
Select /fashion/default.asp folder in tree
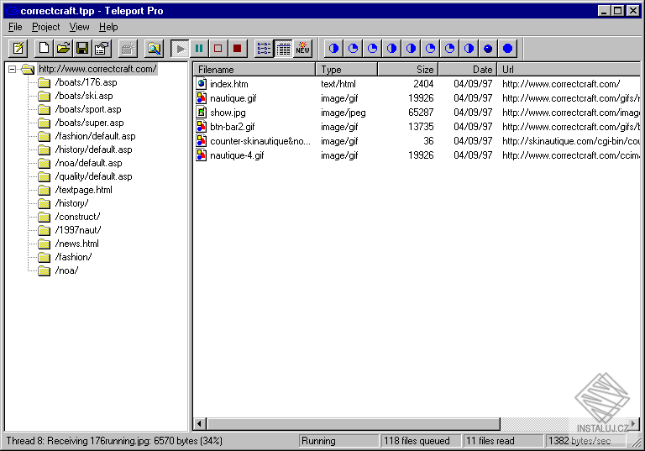point(95,136)
